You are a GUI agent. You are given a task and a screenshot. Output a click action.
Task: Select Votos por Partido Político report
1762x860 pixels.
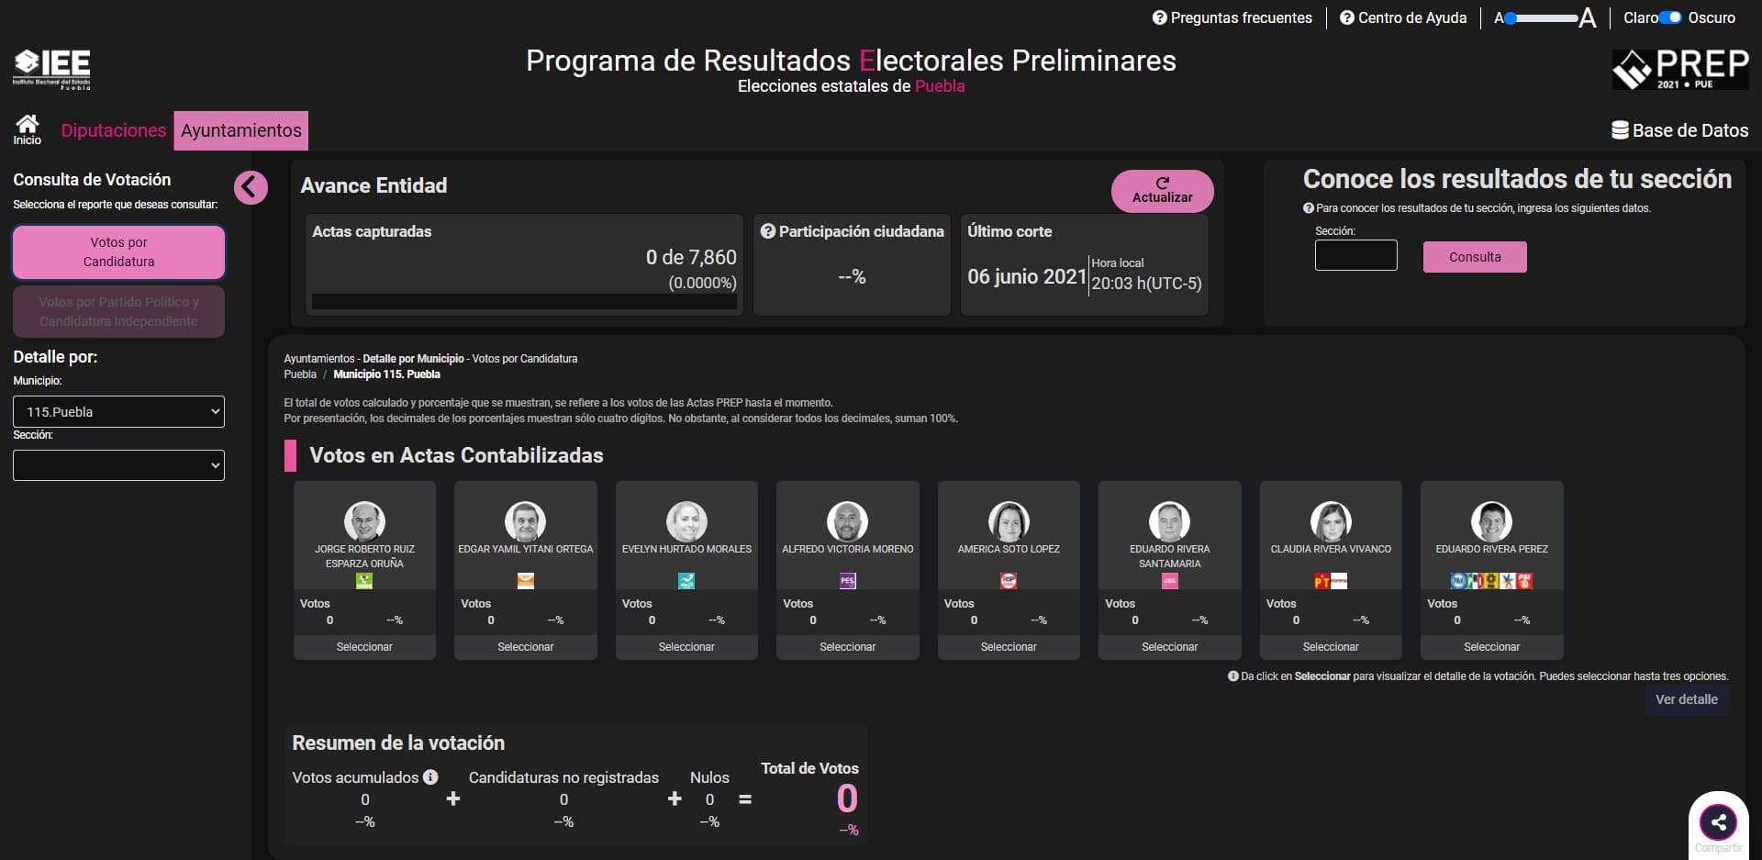(117, 311)
